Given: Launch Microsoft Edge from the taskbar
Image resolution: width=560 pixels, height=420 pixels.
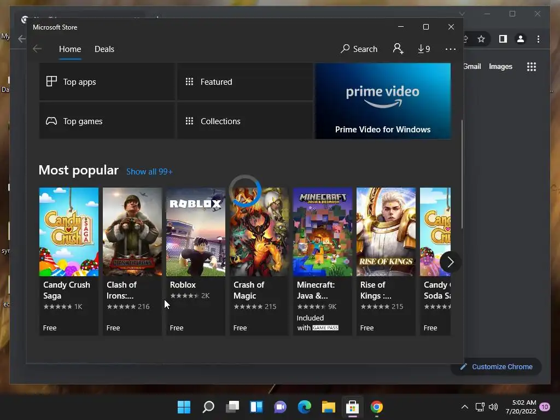Looking at the screenshot, I should pos(304,407).
